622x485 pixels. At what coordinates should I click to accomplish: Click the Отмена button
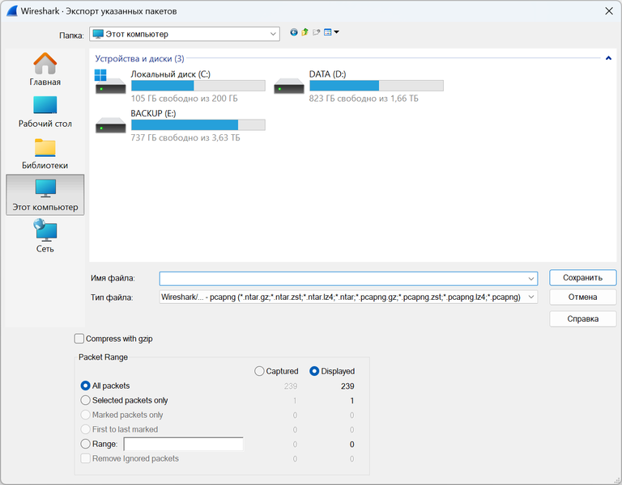(x=582, y=297)
